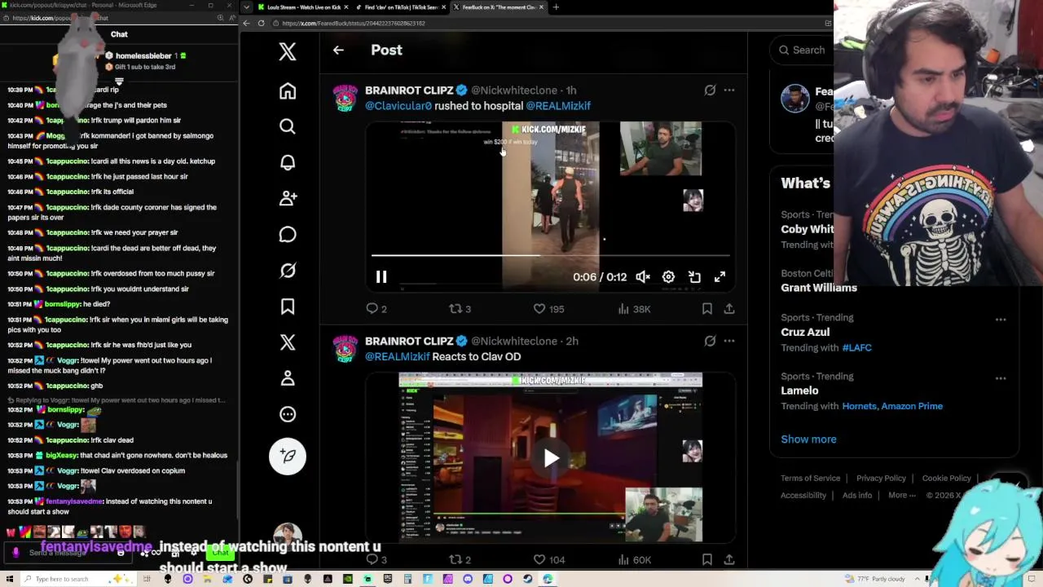
Task: Like the post with 195 likes
Action: point(548,309)
